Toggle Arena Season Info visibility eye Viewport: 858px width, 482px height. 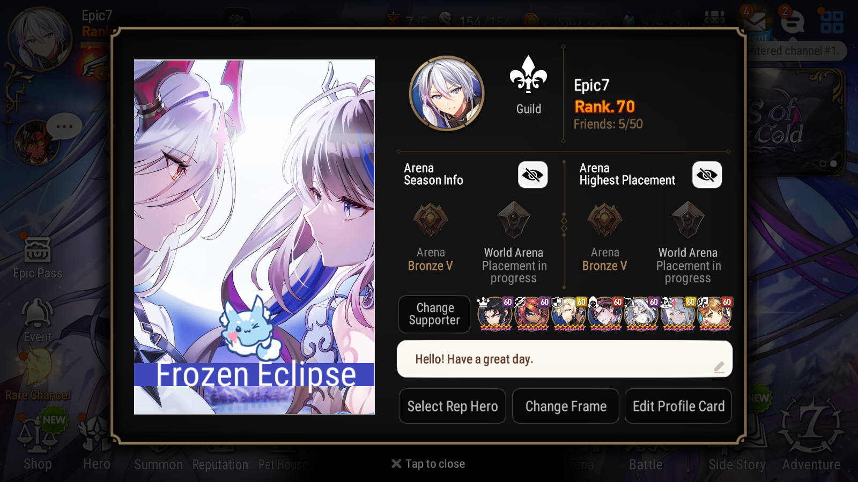(x=532, y=175)
